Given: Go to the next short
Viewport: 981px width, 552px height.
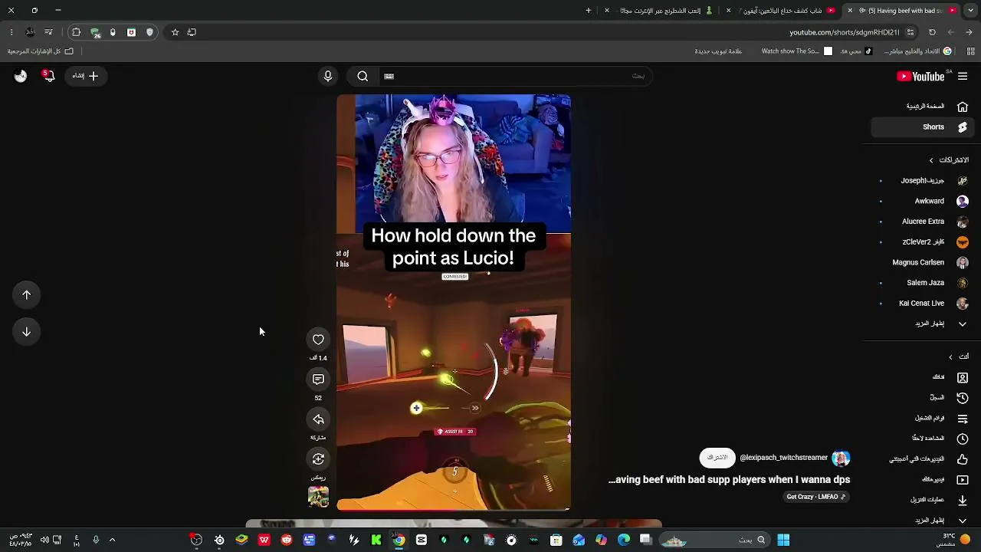Looking at the screenshot, I should (26, 332).
